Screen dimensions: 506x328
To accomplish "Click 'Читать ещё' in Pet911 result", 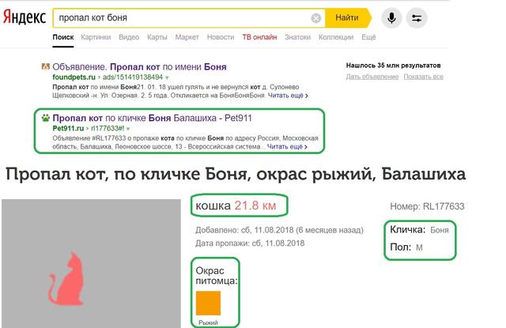I will [287, 147].
